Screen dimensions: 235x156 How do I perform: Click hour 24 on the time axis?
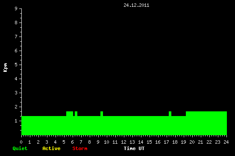coord(226,142)
